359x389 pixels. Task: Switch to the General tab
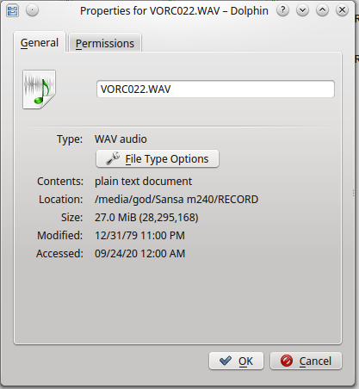(40, 42)
